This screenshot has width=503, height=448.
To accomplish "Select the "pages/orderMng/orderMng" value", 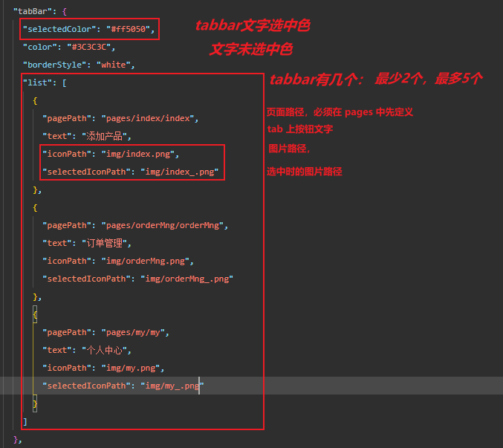I will [163, 225].
